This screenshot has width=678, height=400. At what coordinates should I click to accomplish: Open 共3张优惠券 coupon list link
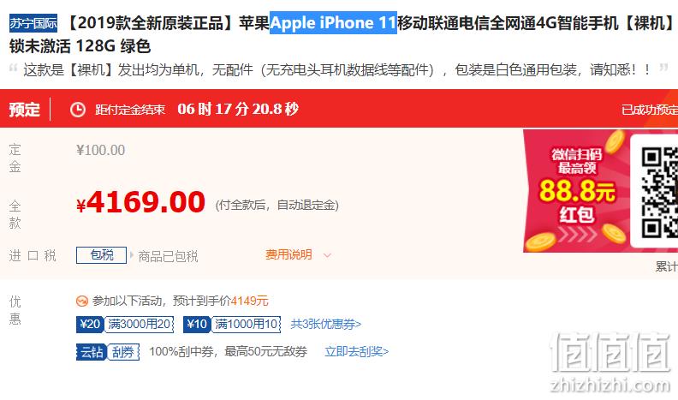[326, 324]
